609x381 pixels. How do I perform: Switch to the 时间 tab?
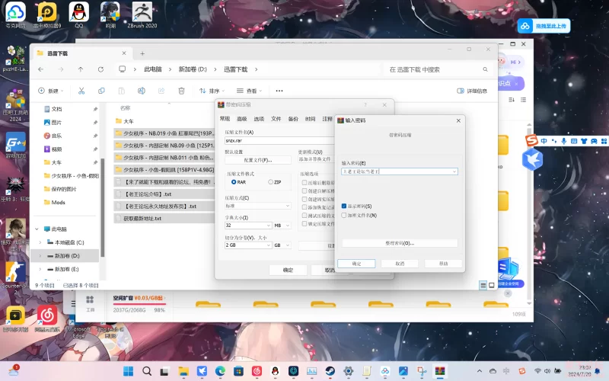click(311, 119)
